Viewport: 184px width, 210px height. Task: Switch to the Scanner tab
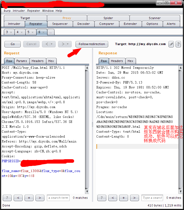tap(155, 18)
